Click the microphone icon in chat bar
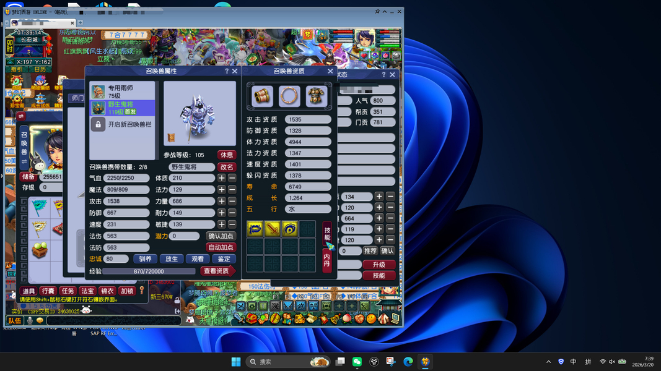 click(30, 320)
